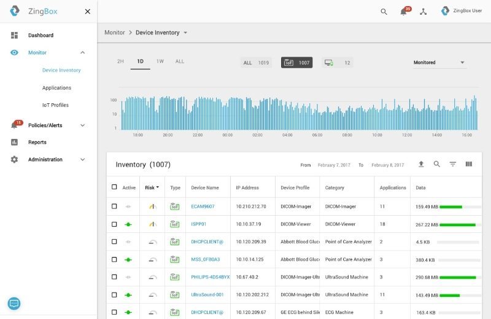Click active status indicator for ISPP01
The width and height of the screenshot is (491, 319).
click(128, 224)
